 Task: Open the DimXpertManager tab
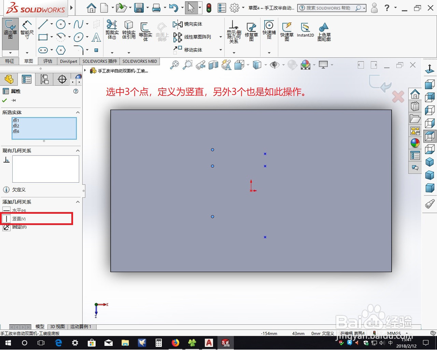click(x=62, y=80)
